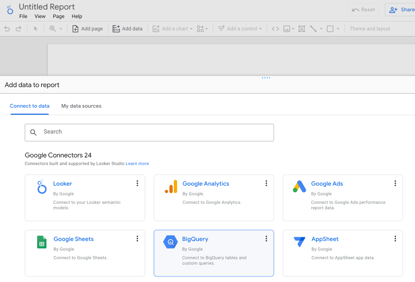Click the connector Search field

149,132
